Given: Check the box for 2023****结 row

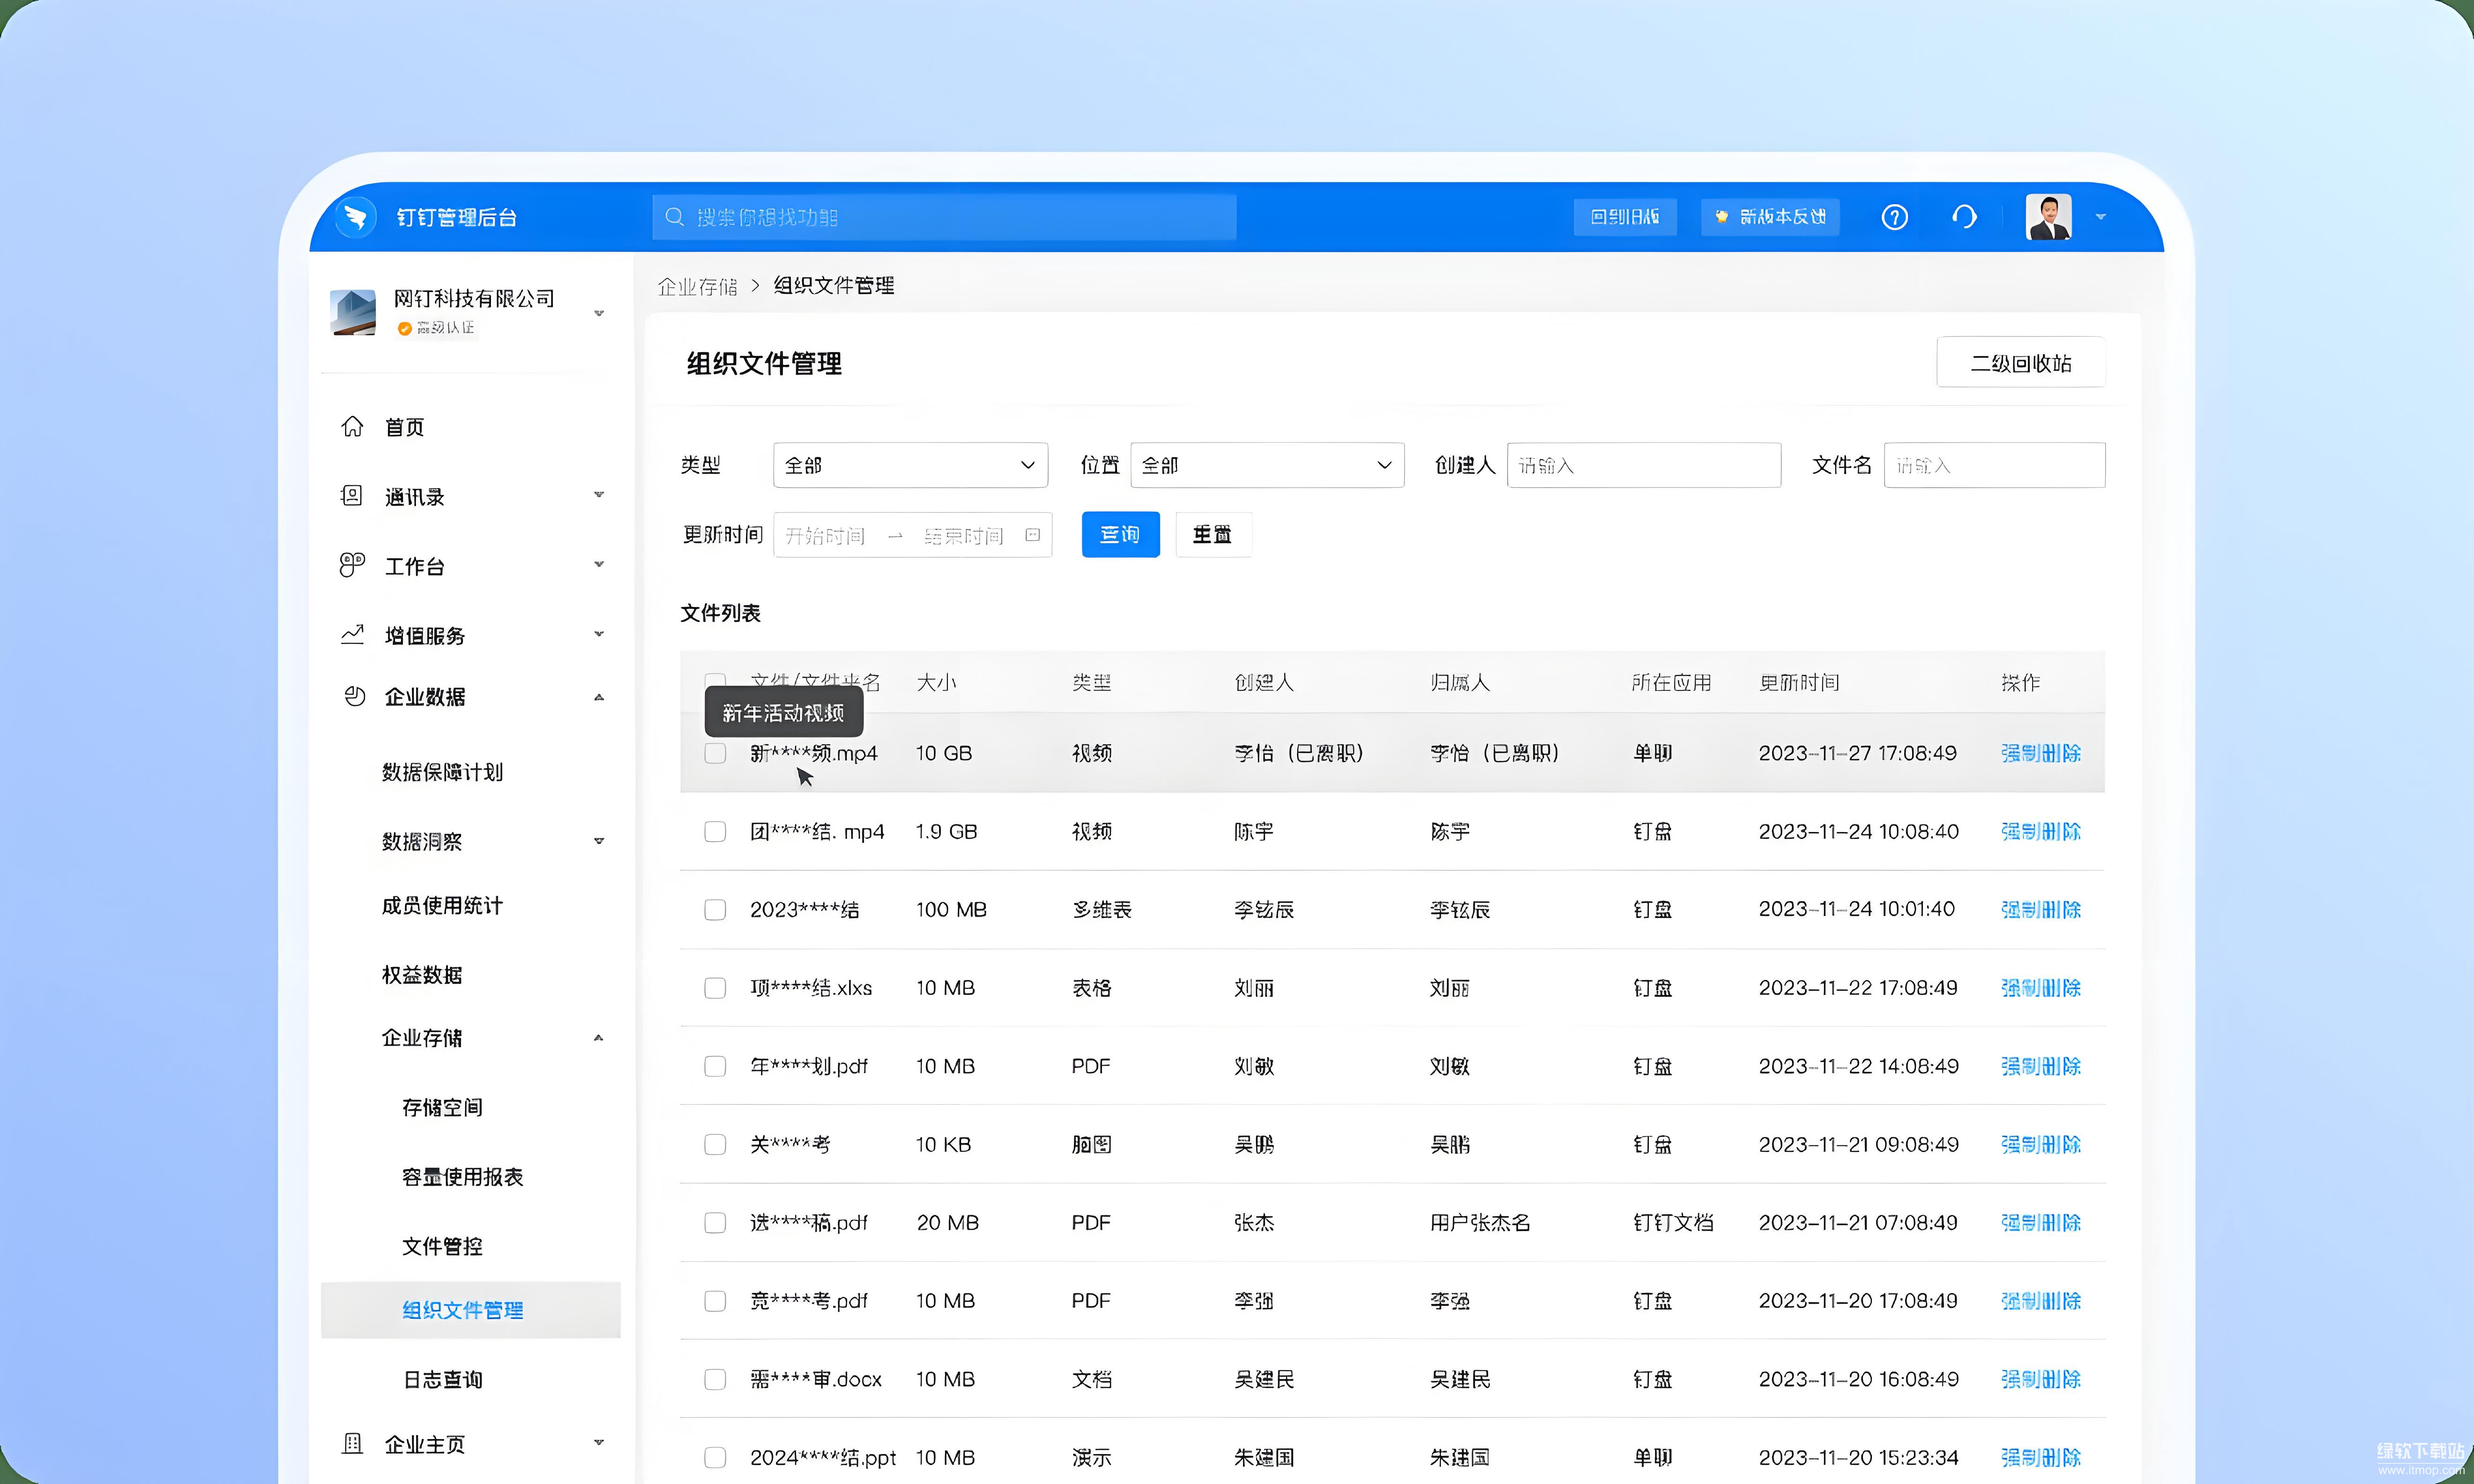Looking at the screenshot, I should click(x=715, y=909).
